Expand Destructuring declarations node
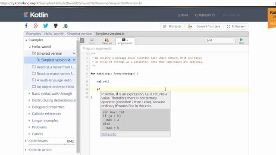This screenshot has width=276, height=155. pos(29,100)
